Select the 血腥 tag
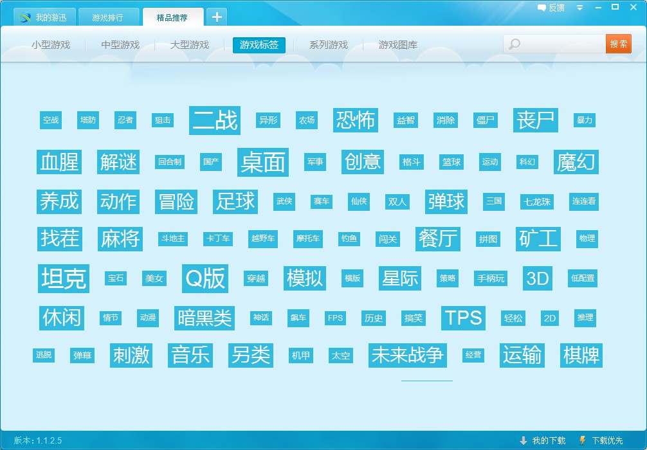This screenshot has height=450, width=647. [x=59, y=162]
